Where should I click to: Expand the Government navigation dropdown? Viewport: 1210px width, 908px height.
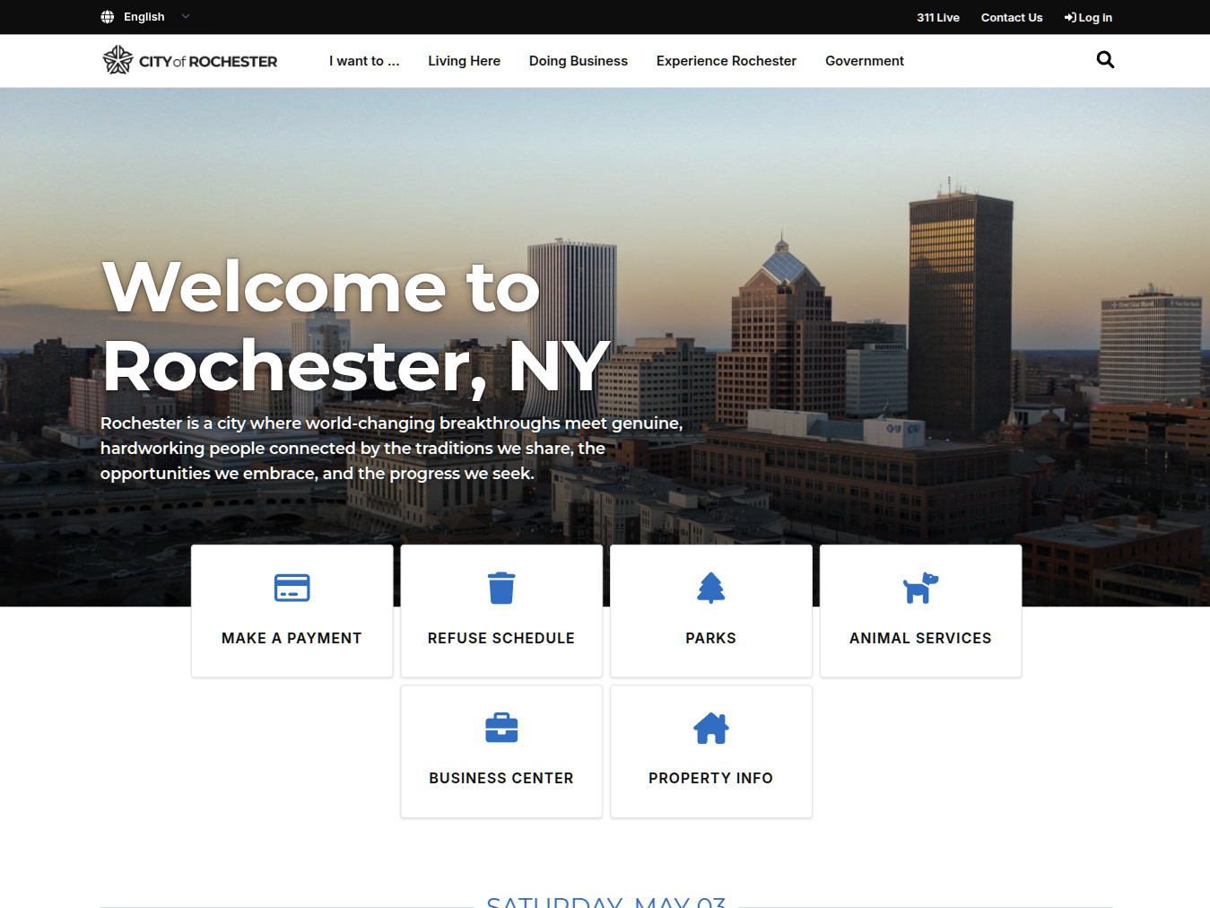tap(864, 60)
